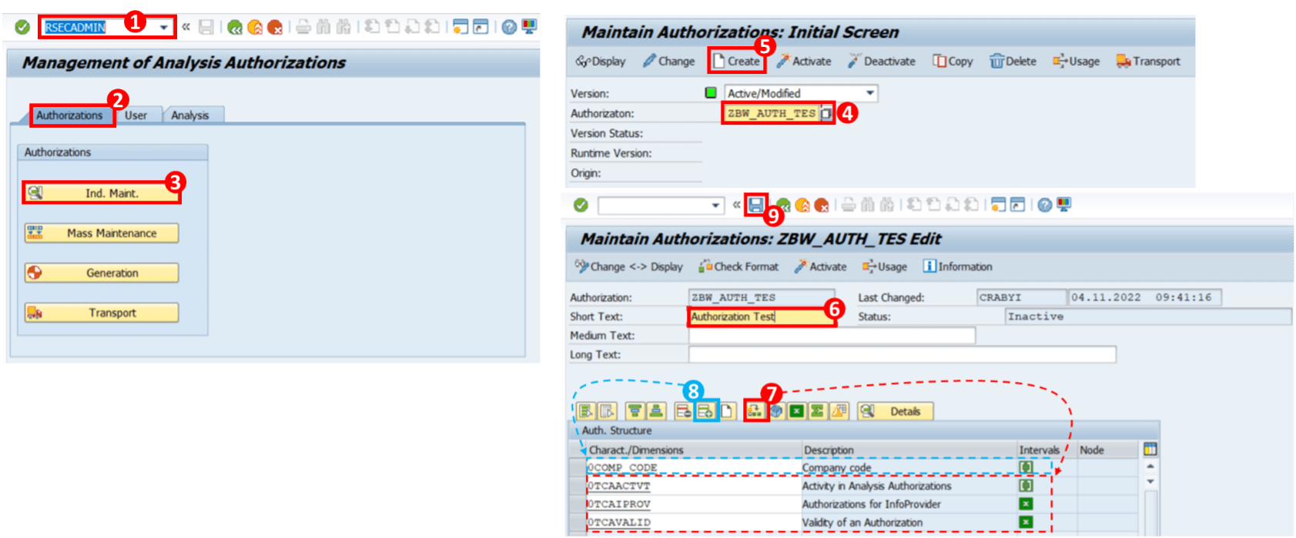
Task: Click the empty Long Text field
Action: [x=903, y=355]
